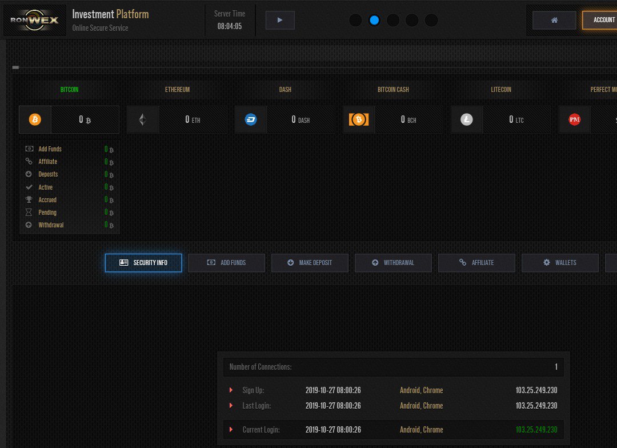
Task: Open the ADD FUNDS button
Action: click(x=226, y=263)
